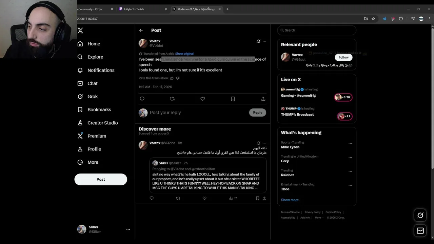The image size is (434, 244).
Task: Open Sliker's quoted reply card
Action: click(208, 175)
